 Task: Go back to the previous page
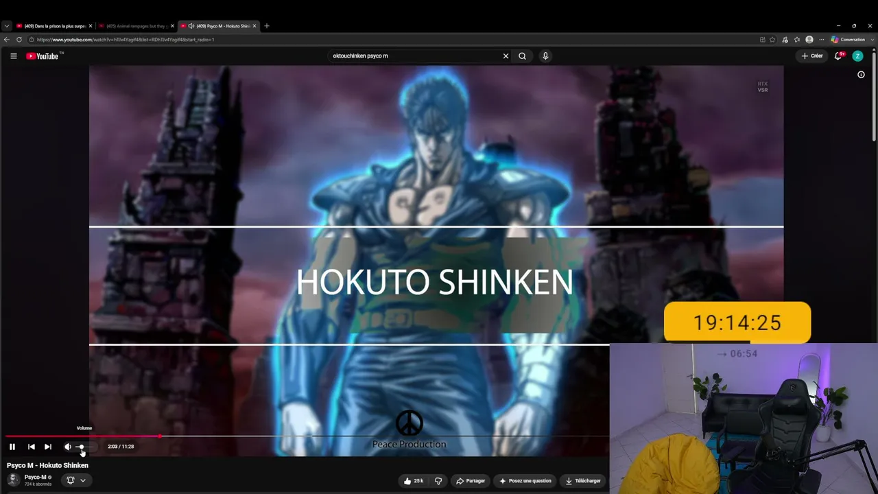pyautogui.click(x=7, y=40)
